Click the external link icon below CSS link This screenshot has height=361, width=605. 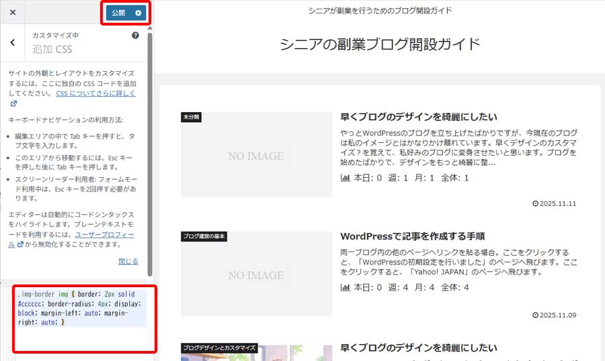(x=13, y=104)
